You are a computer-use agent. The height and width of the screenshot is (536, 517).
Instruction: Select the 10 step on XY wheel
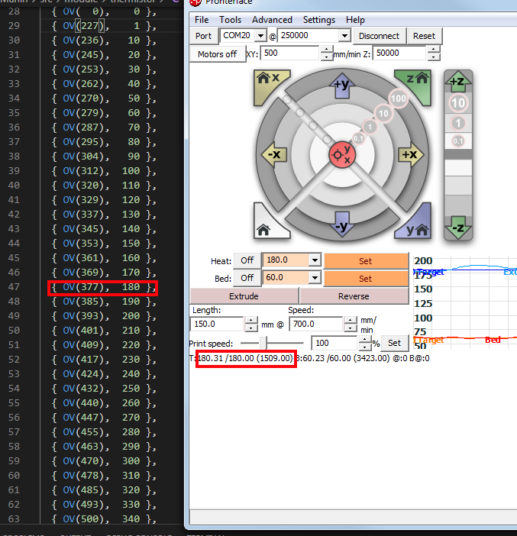click(383, 114)
